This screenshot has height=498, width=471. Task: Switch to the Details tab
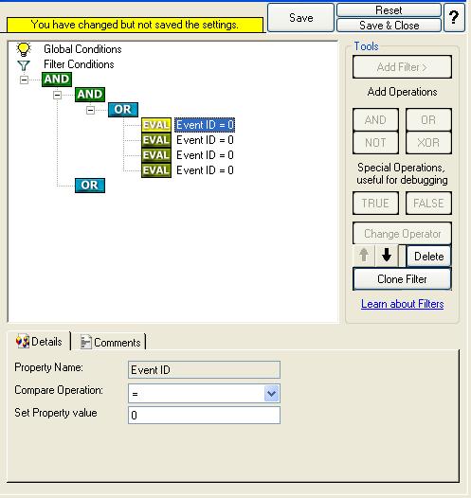pos(40,342)
